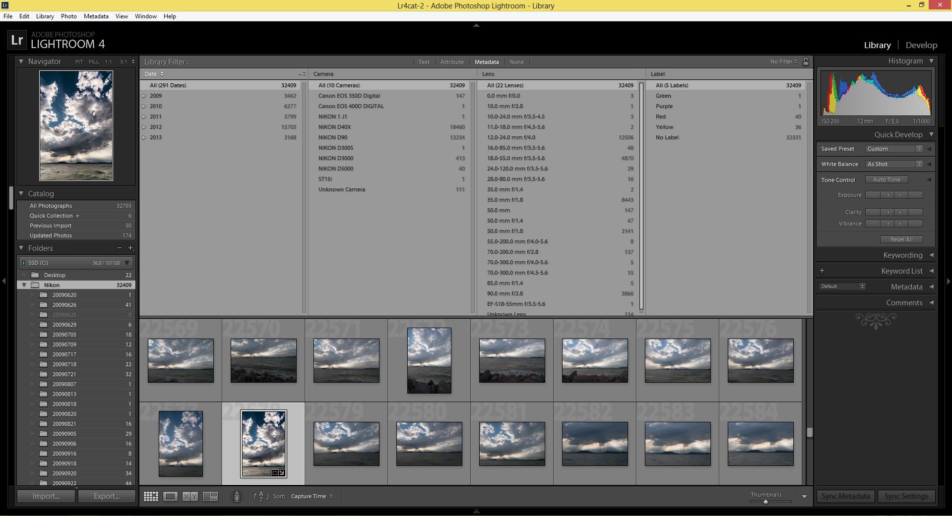Screen dimensions: 952x516
Task: Collapse the right panel group arrow
Action: (948, 281)
